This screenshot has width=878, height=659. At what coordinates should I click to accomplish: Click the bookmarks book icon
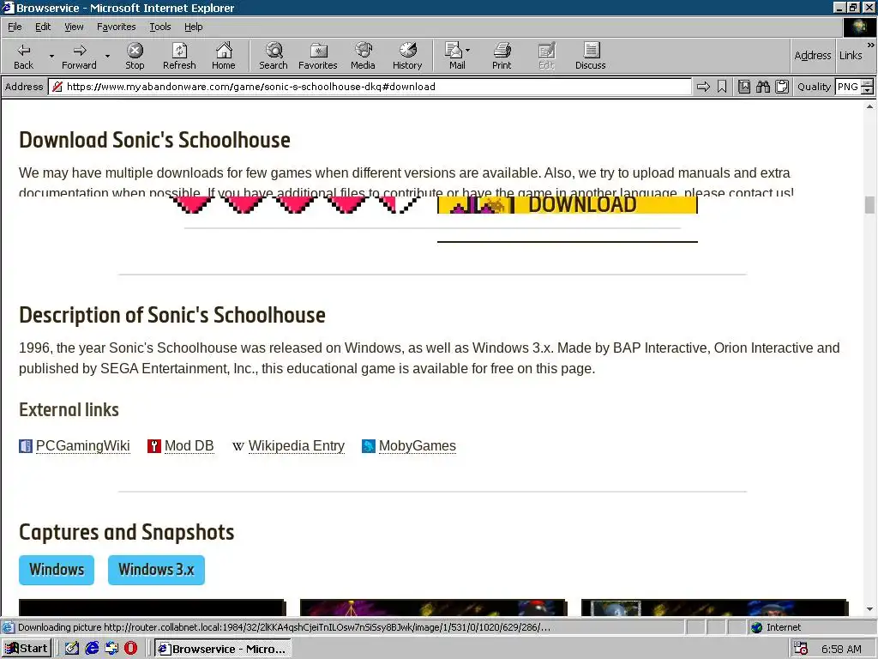[x=744, y=87]
